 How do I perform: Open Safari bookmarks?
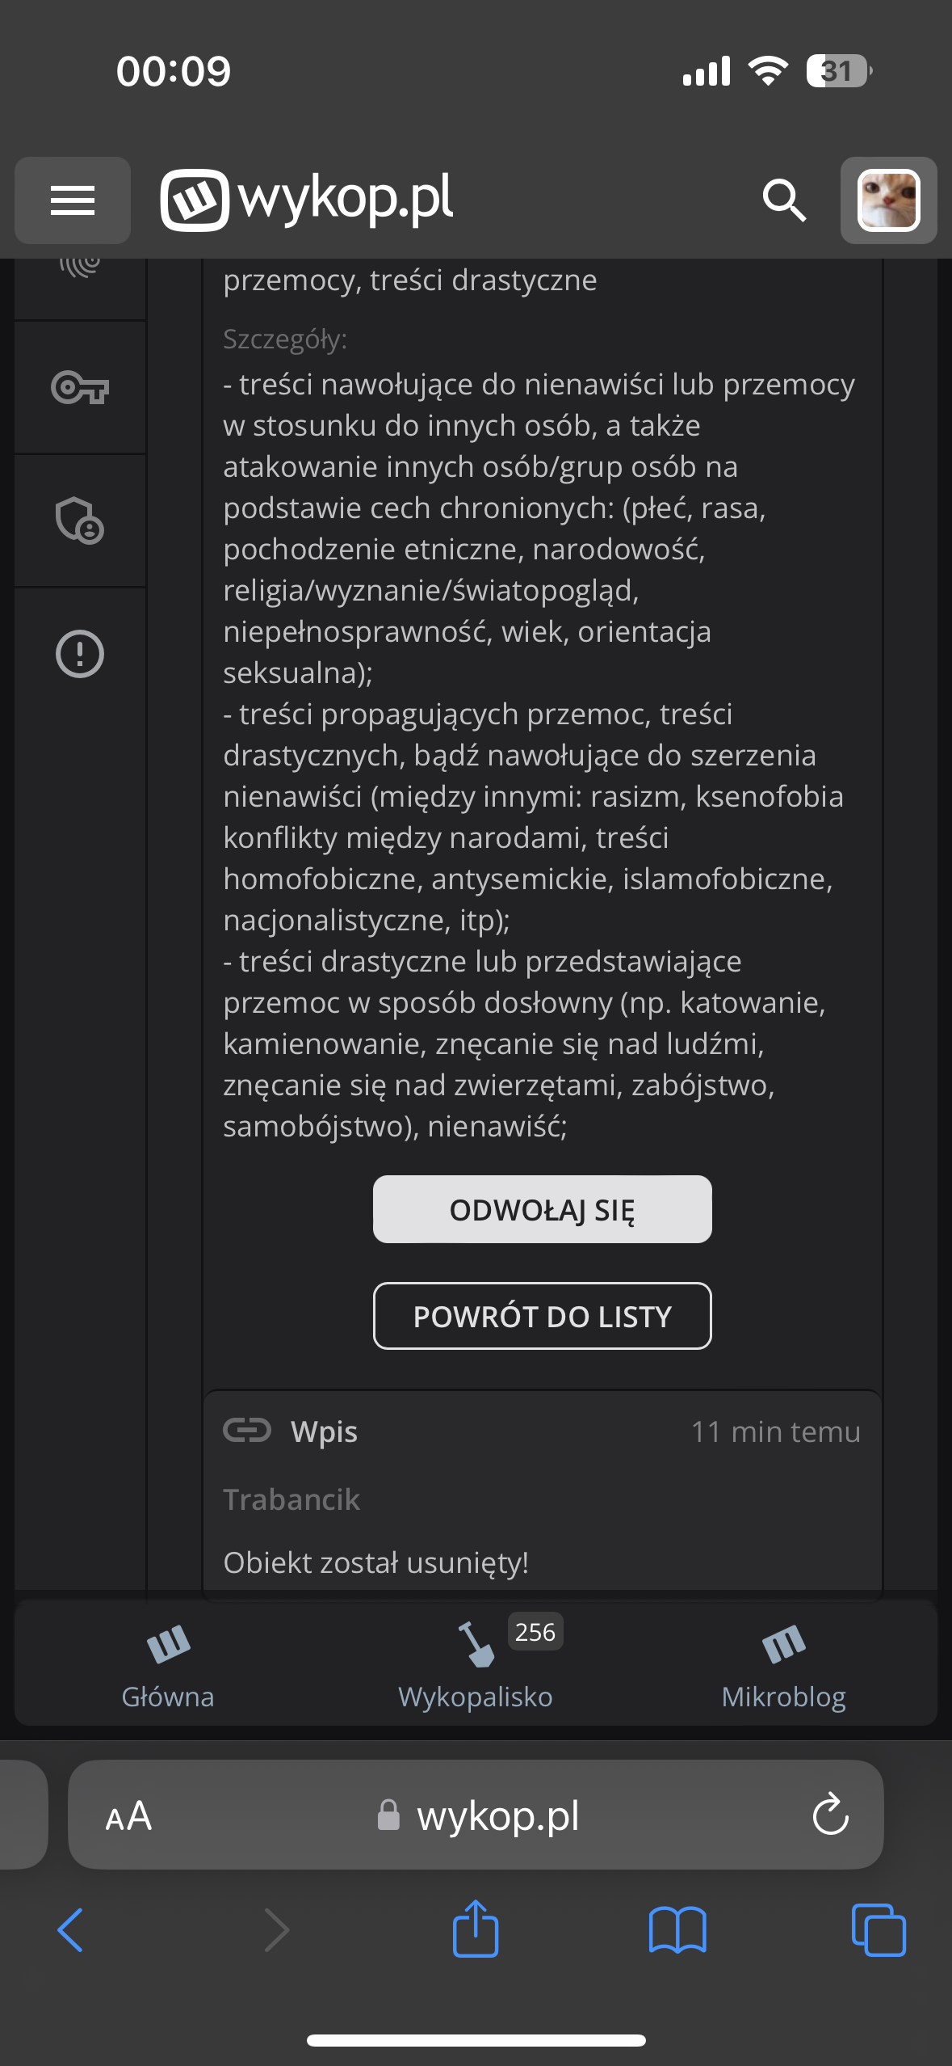(x=677, y=1930)
